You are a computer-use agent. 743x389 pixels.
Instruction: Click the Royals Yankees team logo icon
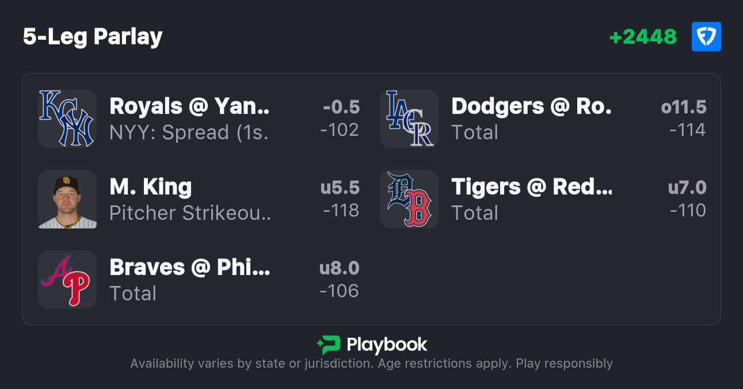point(67,119)
